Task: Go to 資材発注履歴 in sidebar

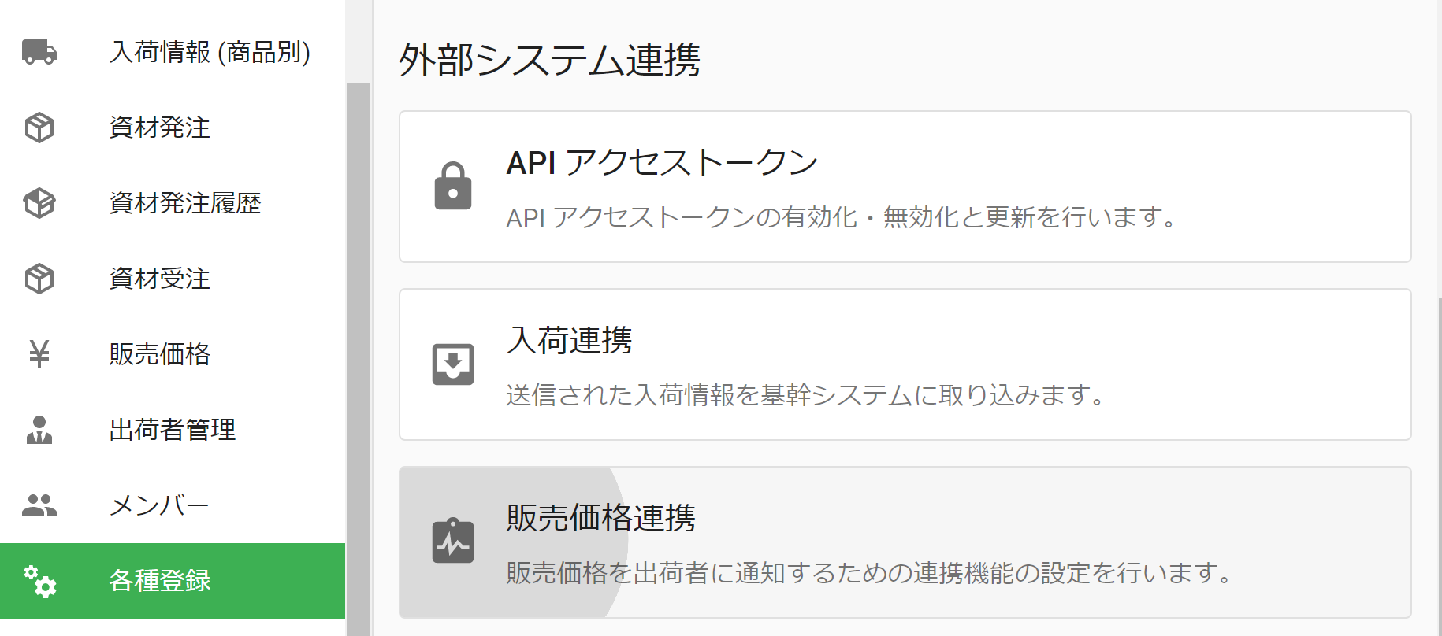Action: click(184, 203)
